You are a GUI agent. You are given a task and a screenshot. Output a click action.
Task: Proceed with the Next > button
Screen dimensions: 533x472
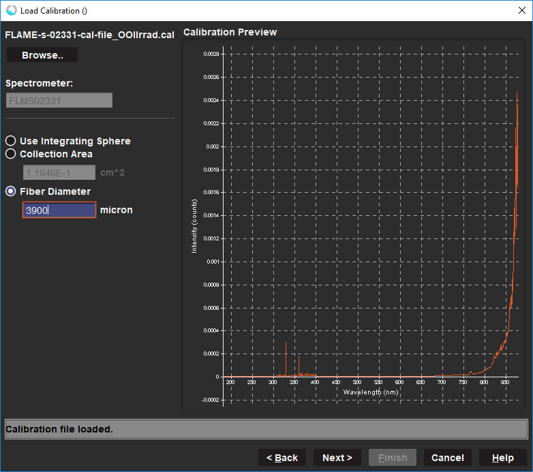pos(337,458)
